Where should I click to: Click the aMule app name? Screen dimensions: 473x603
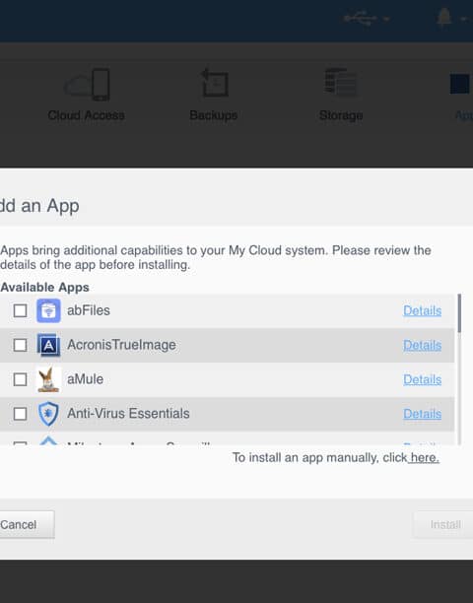(x=85, y=379)
